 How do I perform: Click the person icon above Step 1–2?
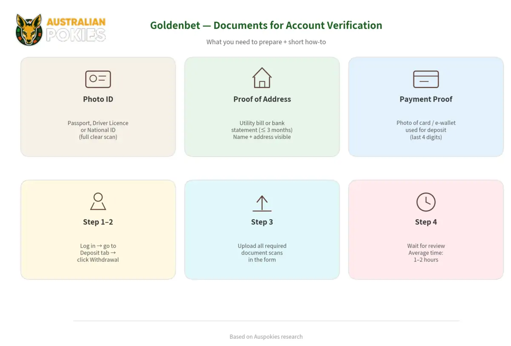[98, 201]
